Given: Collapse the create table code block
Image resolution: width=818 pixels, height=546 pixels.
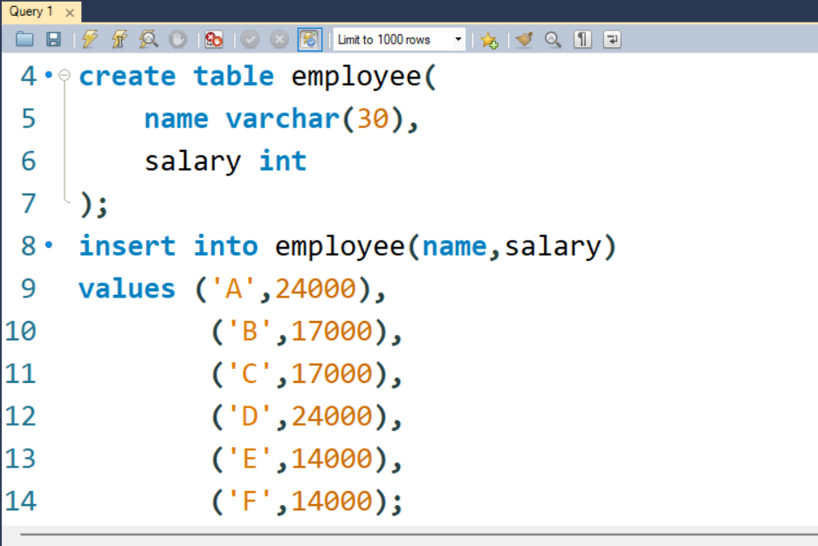Looking at the screenshot, I should coord(65,76).
